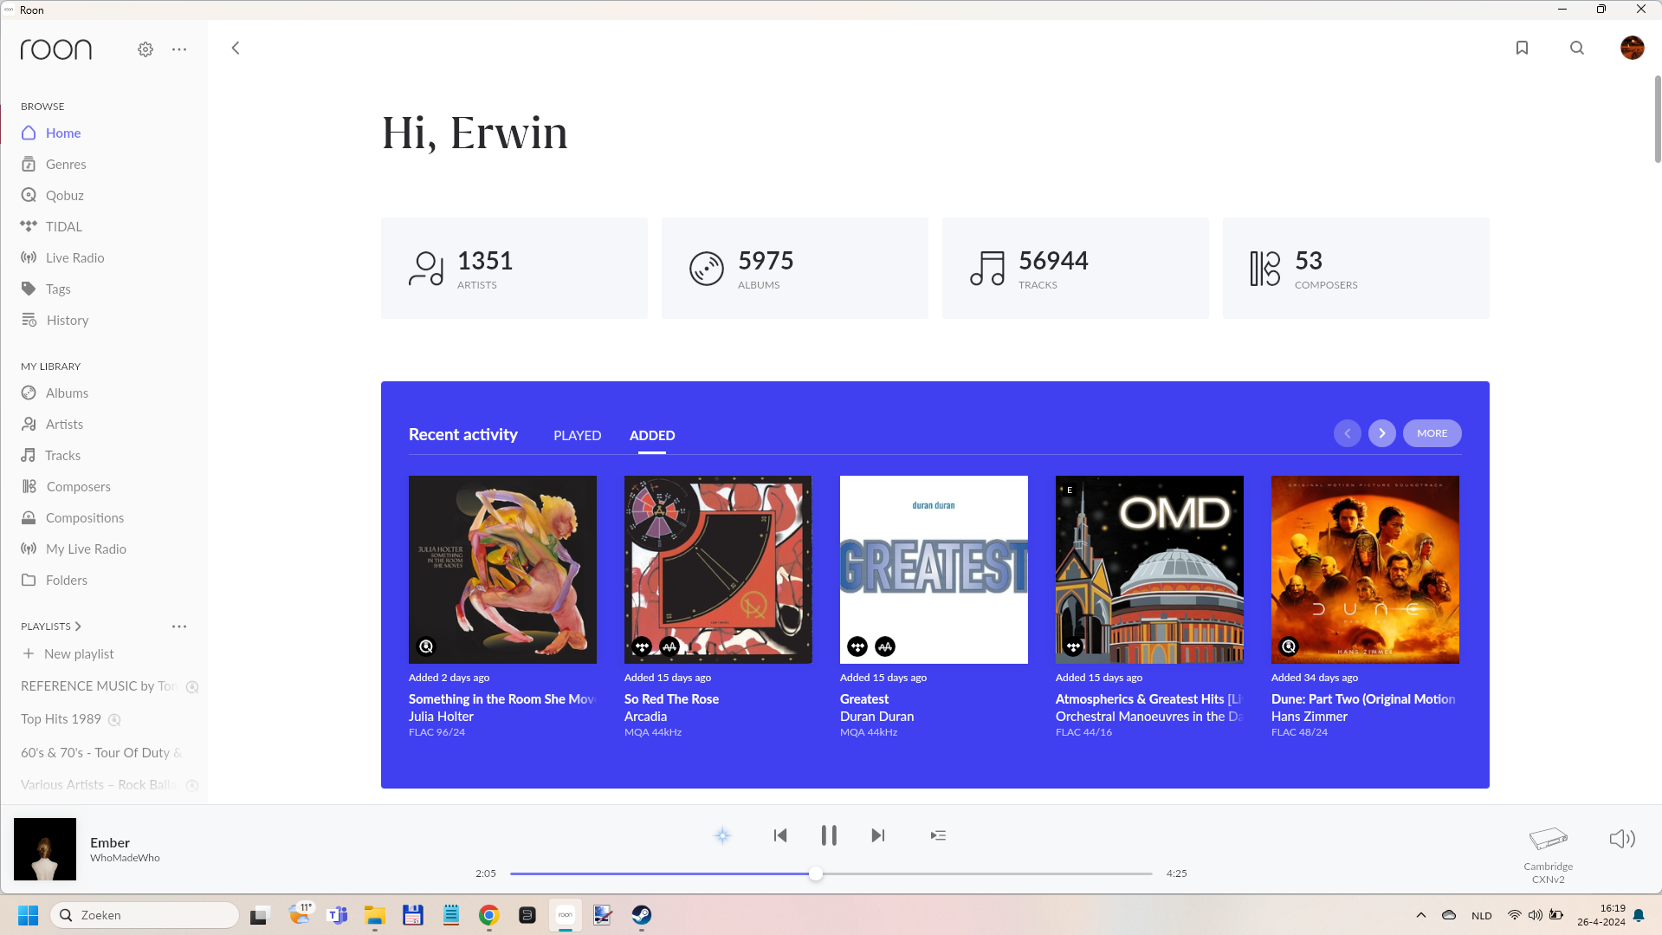Screen dimensions: 1662x935
Task: Open the 5975 Albums stat card
Action: (x=795, y=268)
